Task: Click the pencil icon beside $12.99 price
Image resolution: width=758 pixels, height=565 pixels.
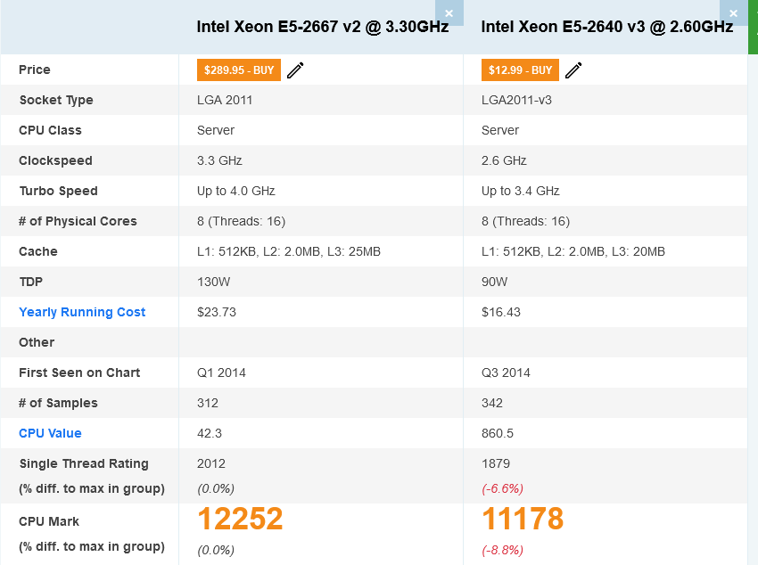Action: (573, 70)
